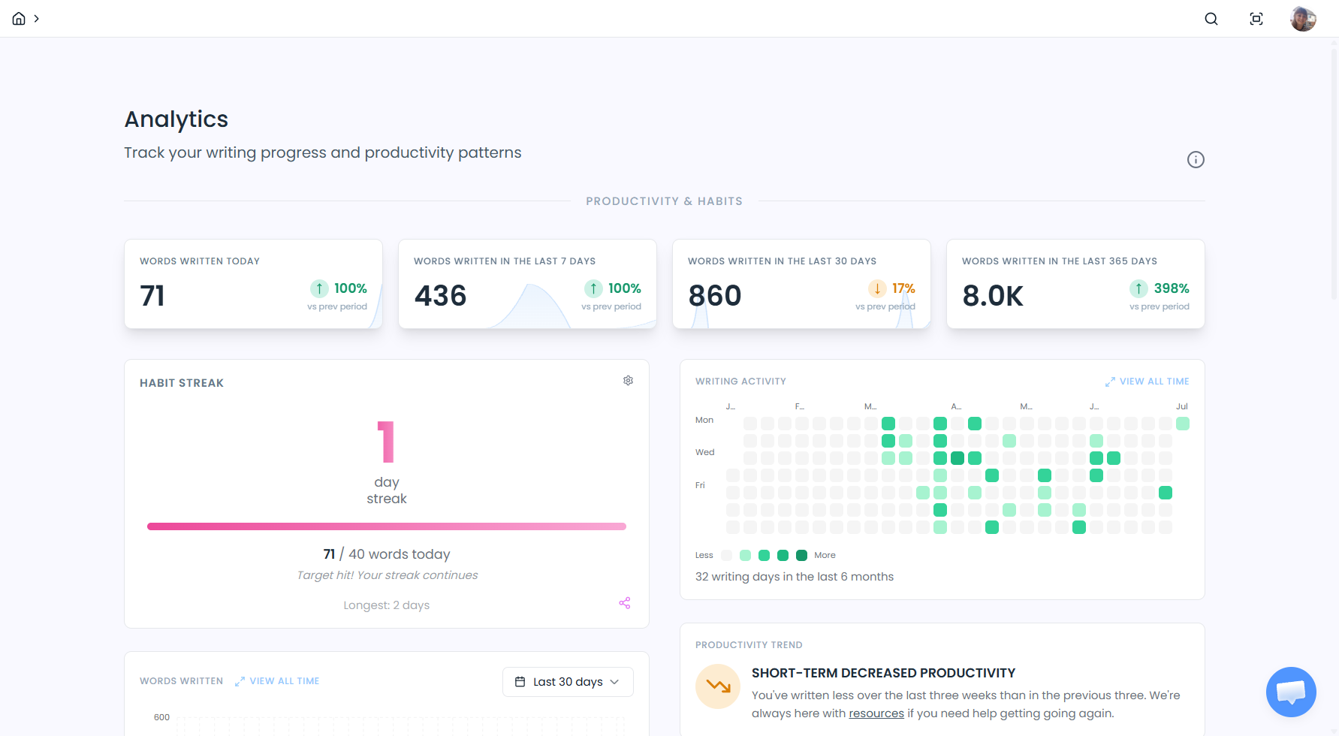Open the chat support bubble
This screenshot has height=736, width=1339.
(1291, 692)
